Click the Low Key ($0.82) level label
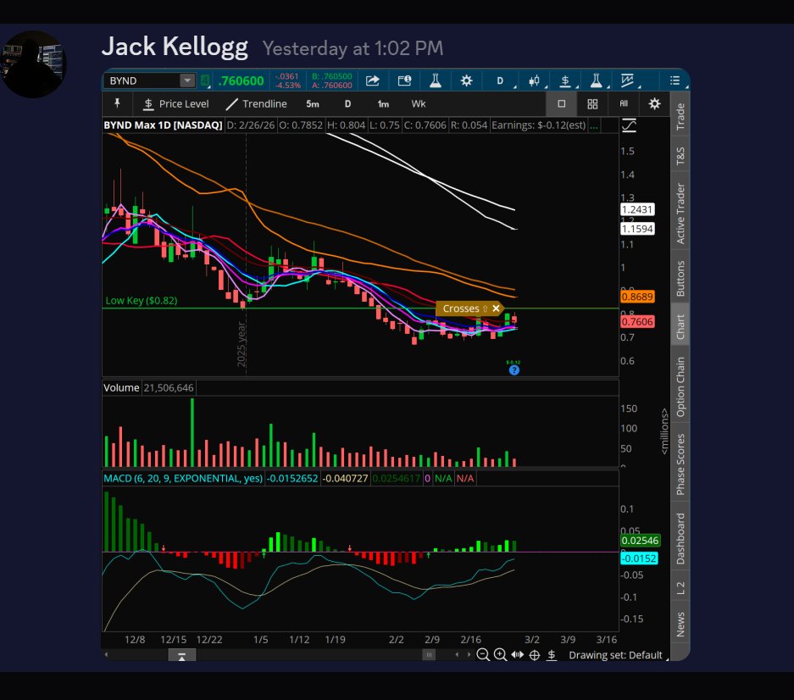Viewport: 794px width, 700px height. pos(142,300)
